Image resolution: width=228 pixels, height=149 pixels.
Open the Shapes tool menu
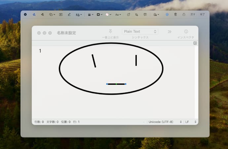pyautogui.click(x=52, y=15)
